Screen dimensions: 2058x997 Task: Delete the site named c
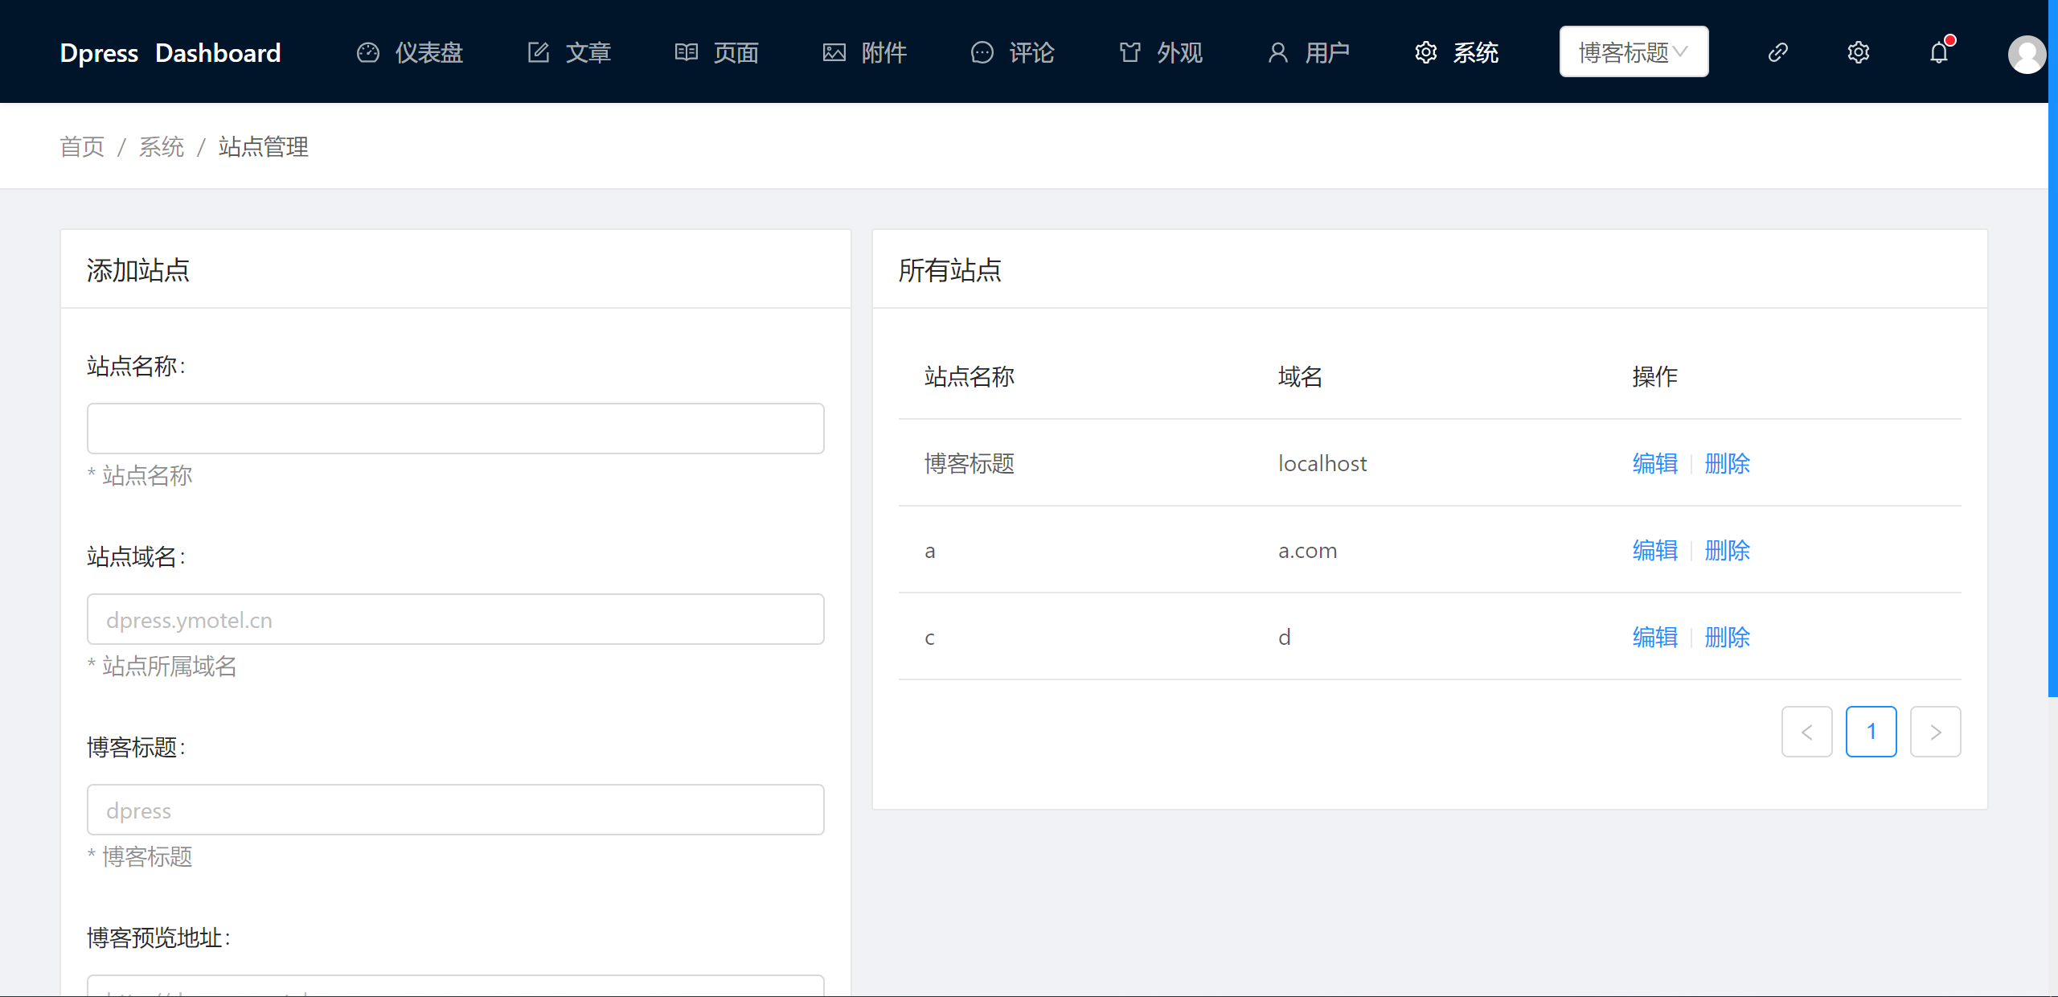tap(1727, 637)
